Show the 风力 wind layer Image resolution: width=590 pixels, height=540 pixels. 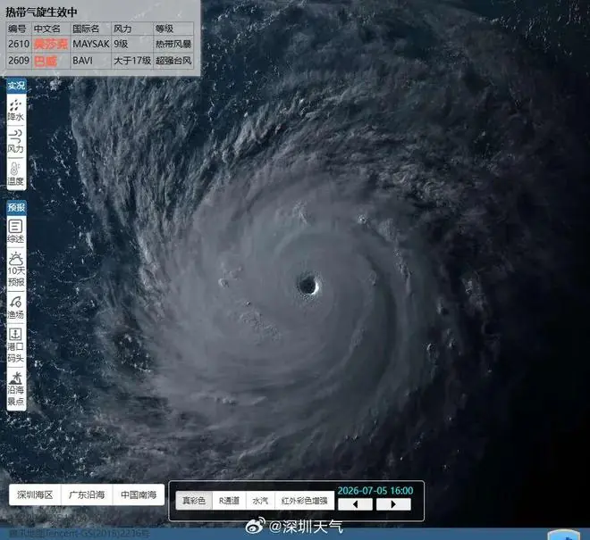(x=16, y=142)
